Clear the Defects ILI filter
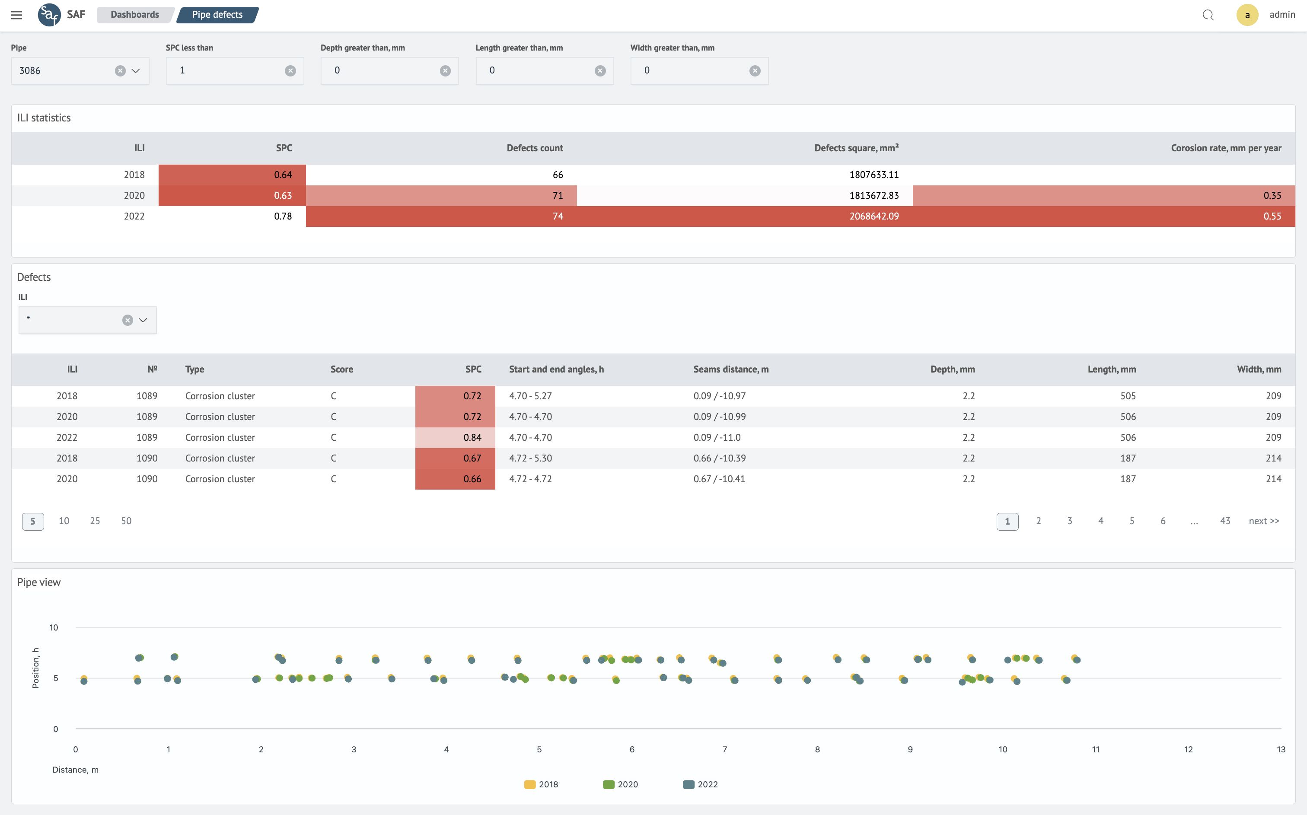Viewport: 1307px width, 815px height. click(x=127, y=320)
